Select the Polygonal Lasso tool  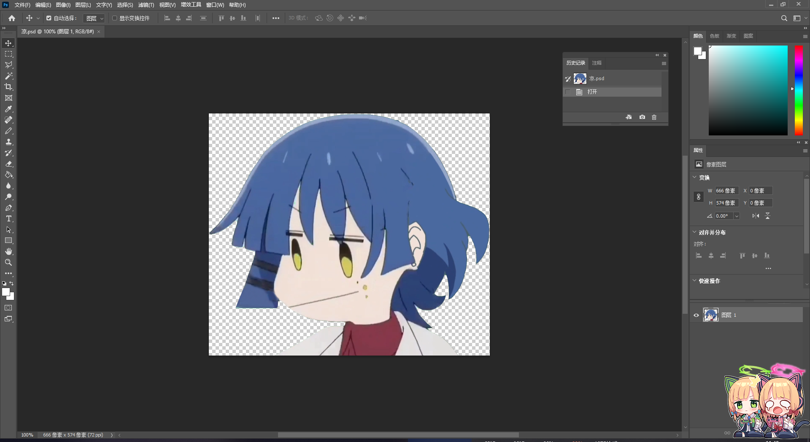coord(8,65)
